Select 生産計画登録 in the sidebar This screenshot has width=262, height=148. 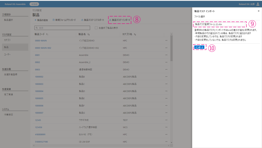point(10,75)
